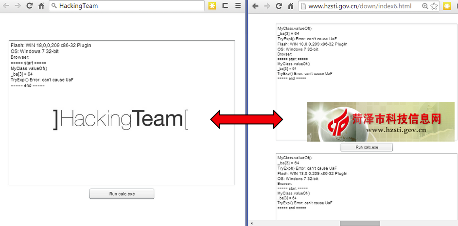The width and height of the screenshot is (458, 226).
Task: Click the _ba[3] = 64 line in left window
Action: point(21,74)
